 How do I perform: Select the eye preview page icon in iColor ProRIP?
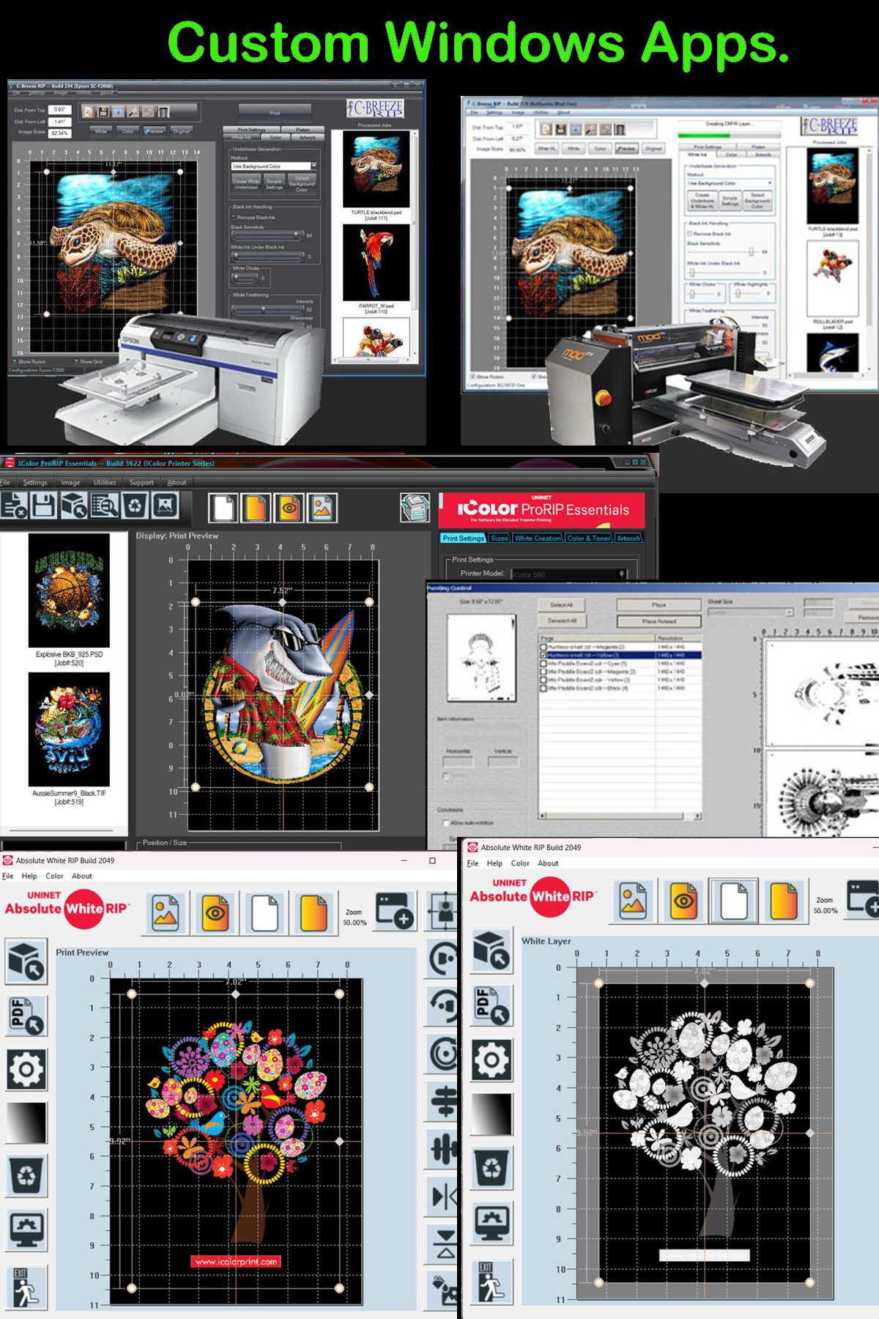[289, 508]
